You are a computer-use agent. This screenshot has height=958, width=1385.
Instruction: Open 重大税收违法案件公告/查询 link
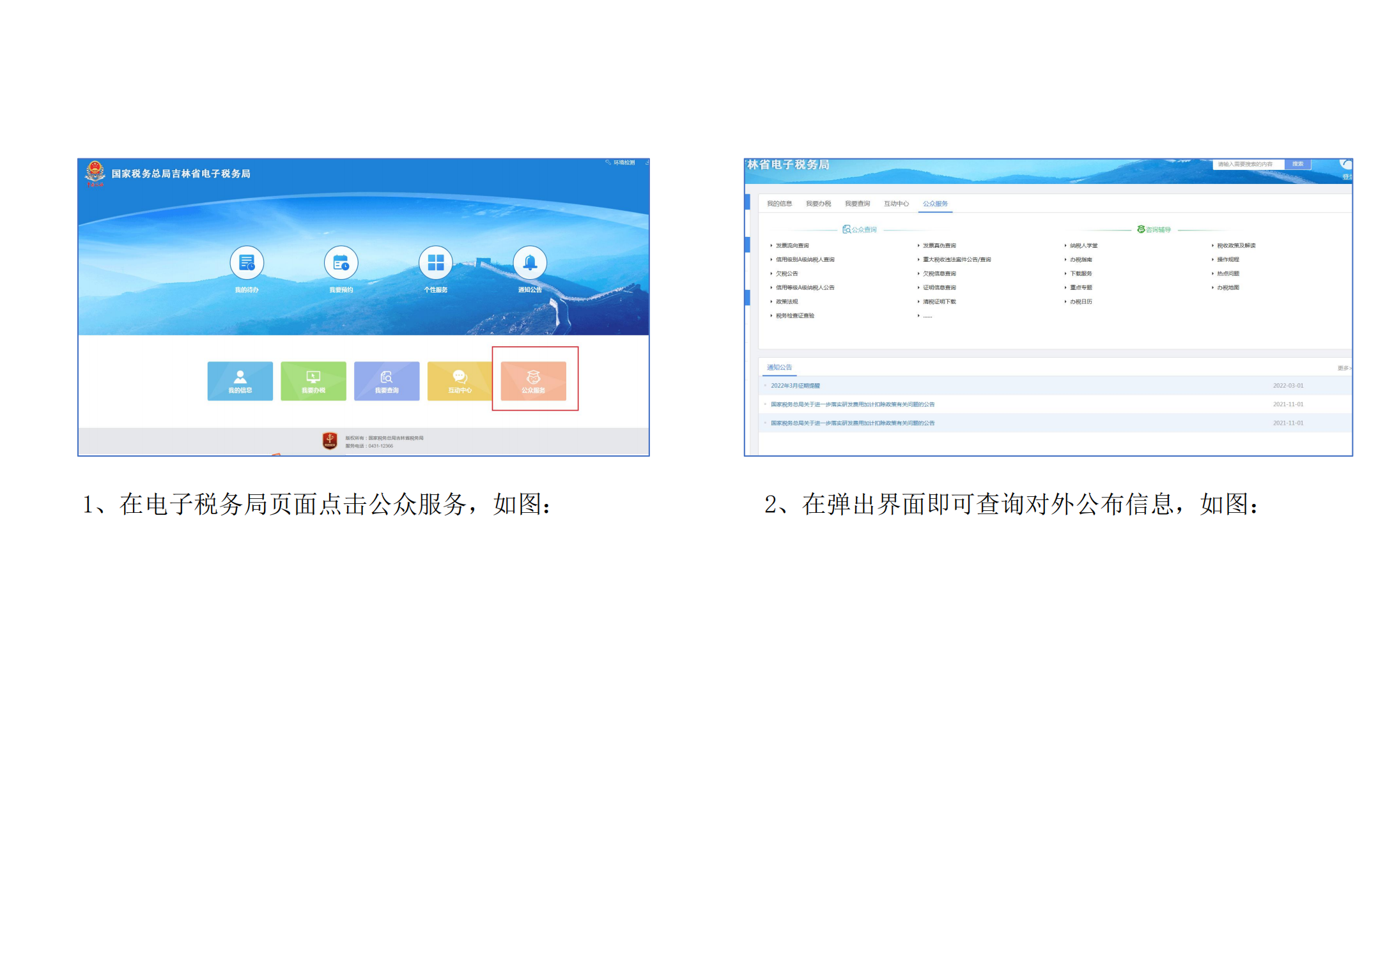(x=956, y=259)
